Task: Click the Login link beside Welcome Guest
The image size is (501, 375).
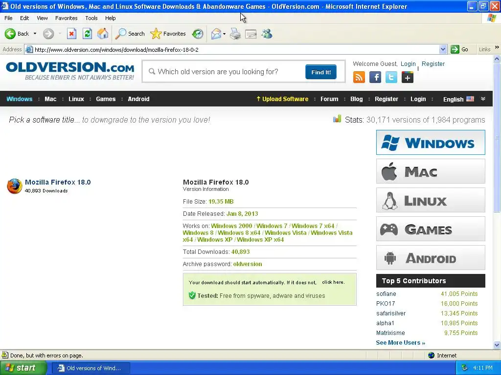Action: 409,64
